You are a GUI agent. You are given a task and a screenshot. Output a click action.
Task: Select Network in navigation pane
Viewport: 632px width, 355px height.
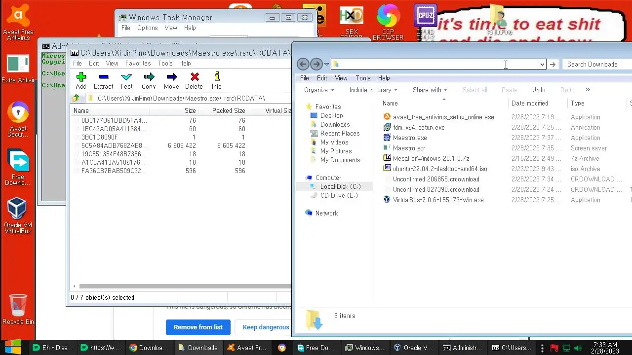(x=326, y=213)
